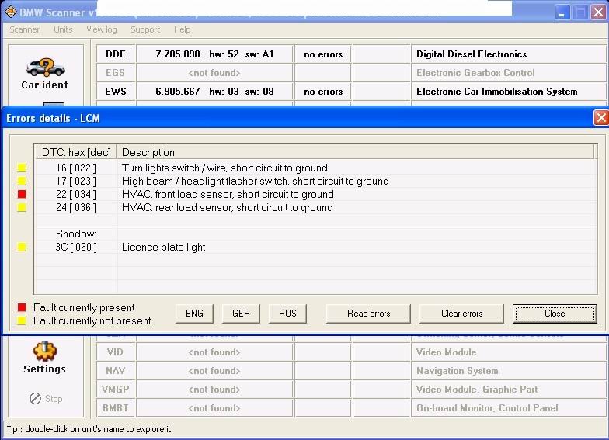Click the DTC, hex [dec] column header
This screenshot has height=440, width=609.
[76, 152]
